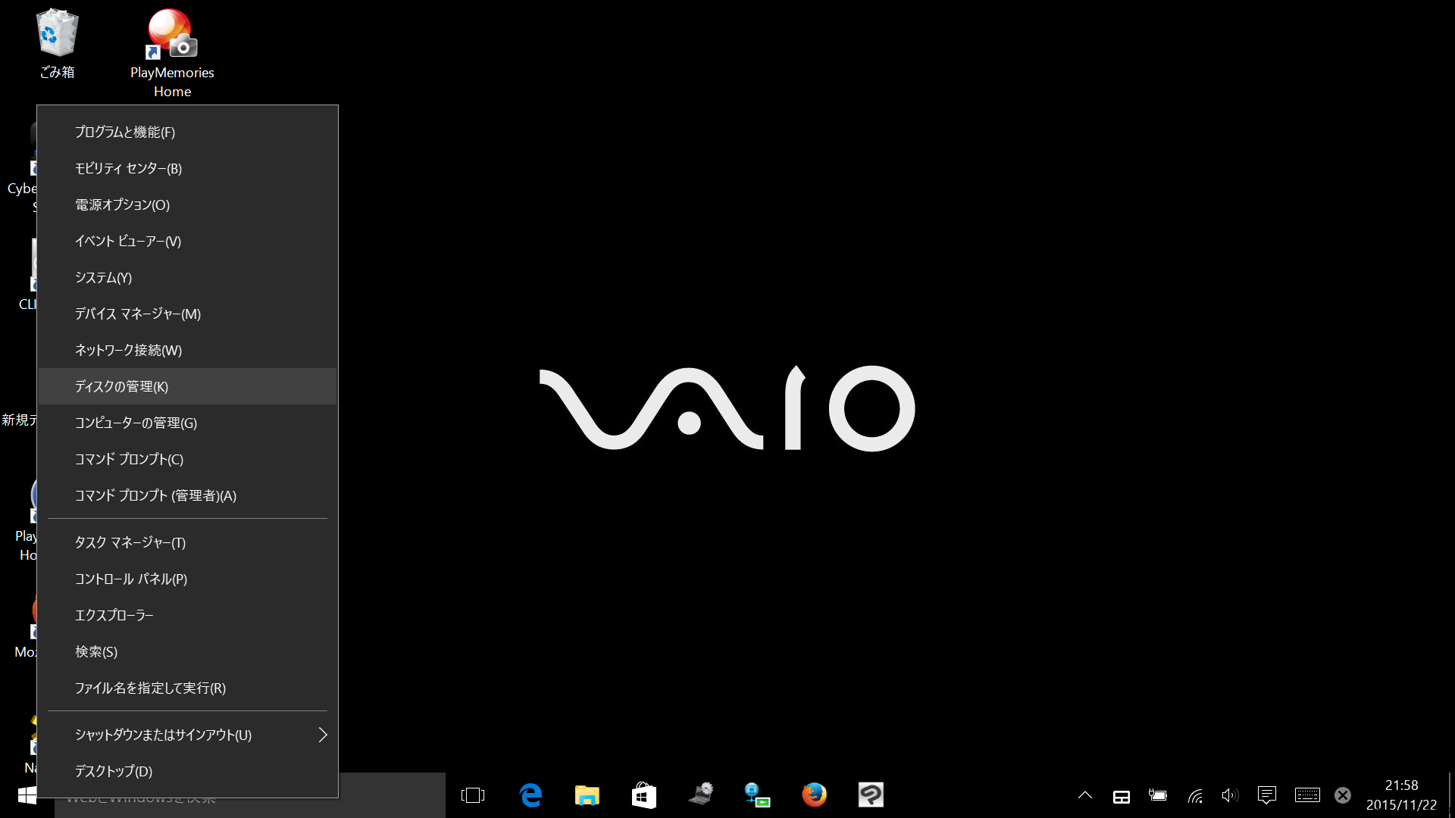Open the clock showing 21:58

(1401, 795)
